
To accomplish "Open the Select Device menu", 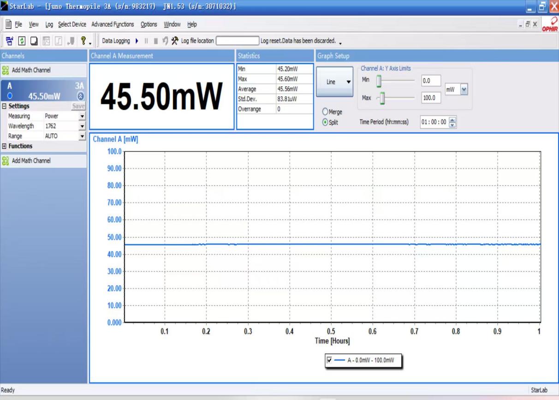I will coord(72,24).
